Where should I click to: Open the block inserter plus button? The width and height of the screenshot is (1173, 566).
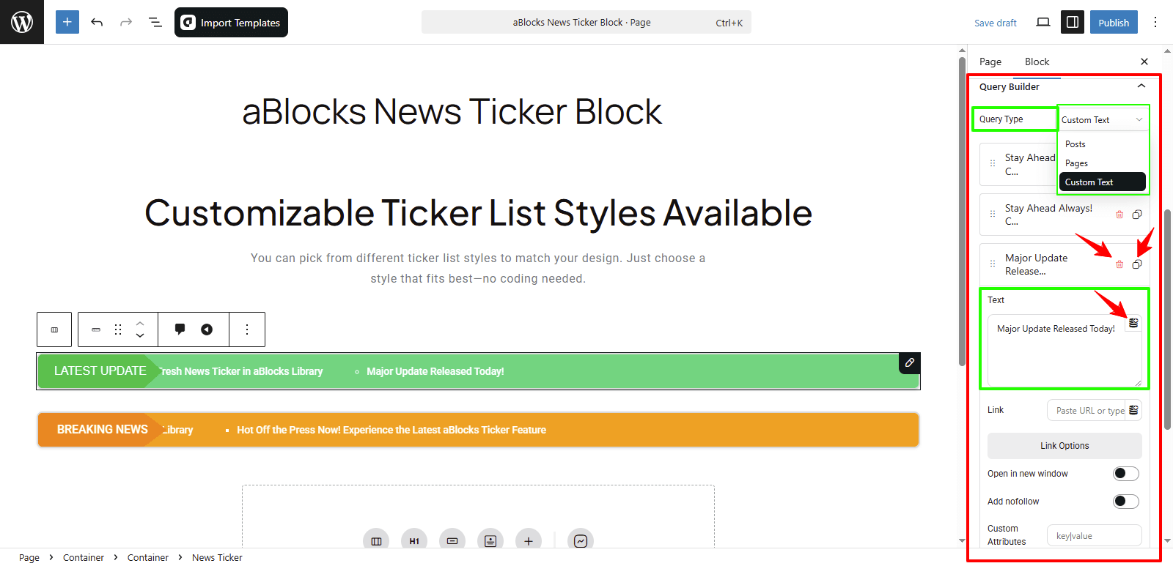67,22
